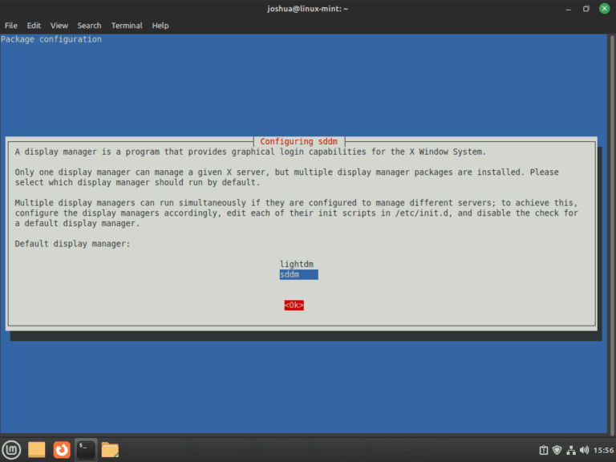Open the Files manager in taskbar

click(x=110, y=450)
